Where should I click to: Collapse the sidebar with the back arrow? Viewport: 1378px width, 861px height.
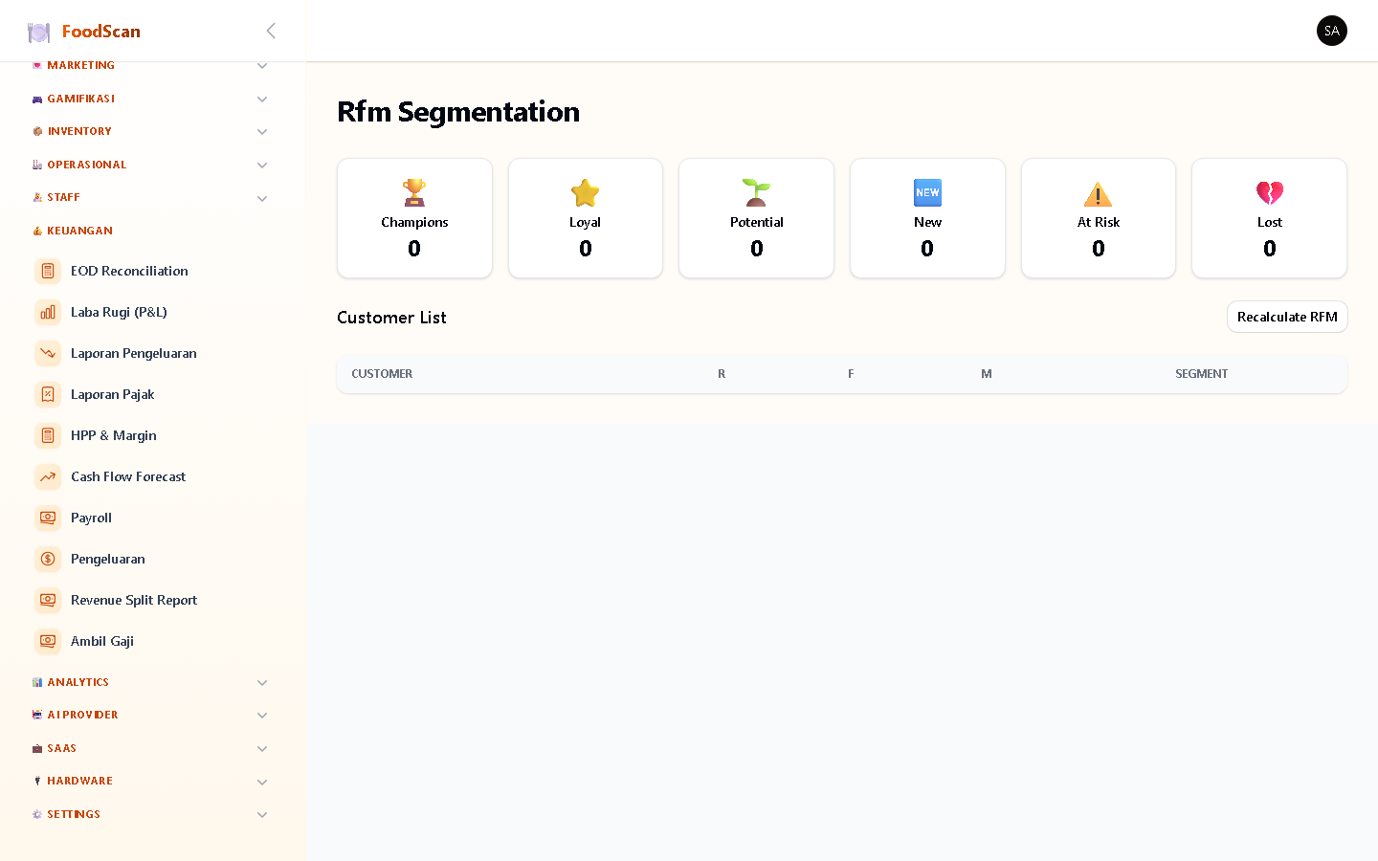271,31
